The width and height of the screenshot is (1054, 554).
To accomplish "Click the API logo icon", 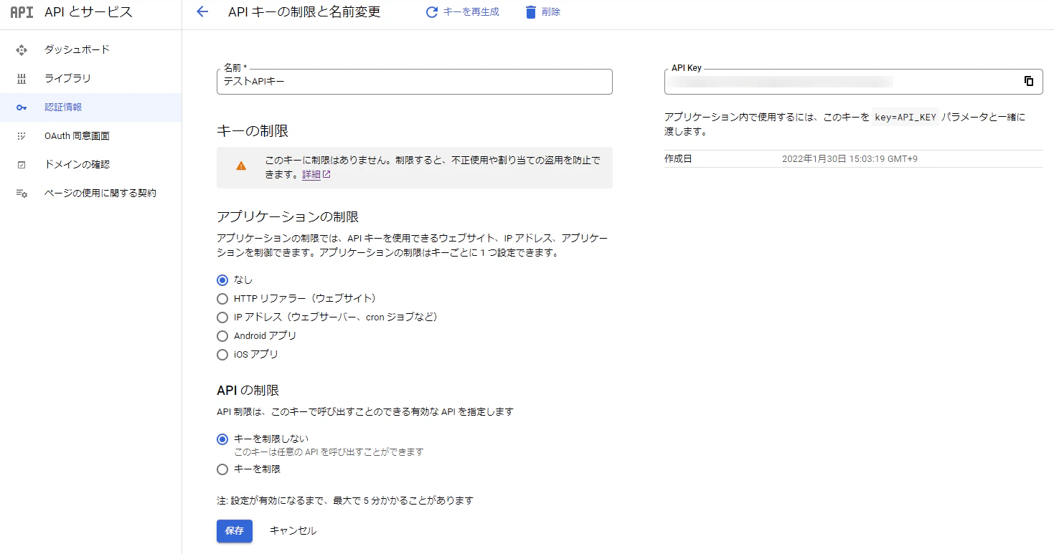I will [x=22, y=12].
